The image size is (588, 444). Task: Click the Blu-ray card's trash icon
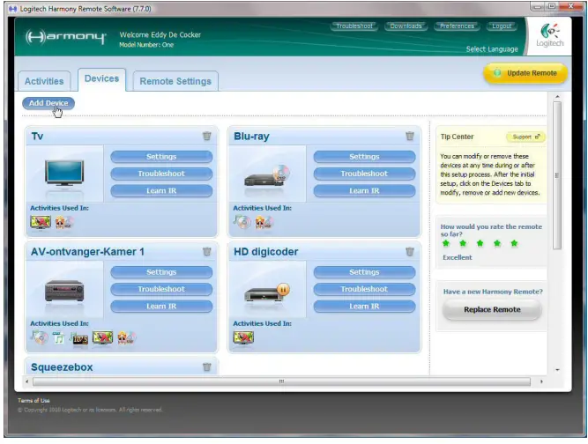pos(410,136)
